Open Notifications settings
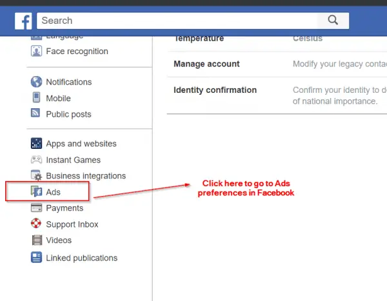The image size is (387, 301). pyautogui.click(x=68, y=82)
